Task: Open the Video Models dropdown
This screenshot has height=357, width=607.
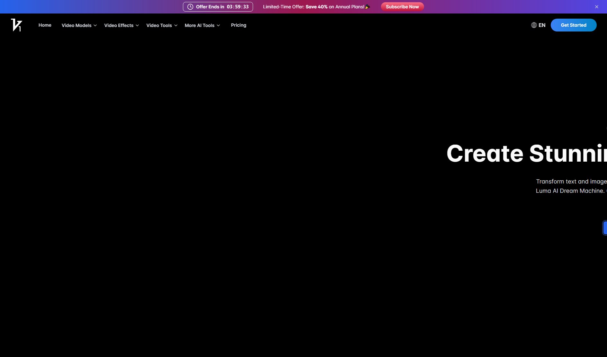Action: click(77, 25)
